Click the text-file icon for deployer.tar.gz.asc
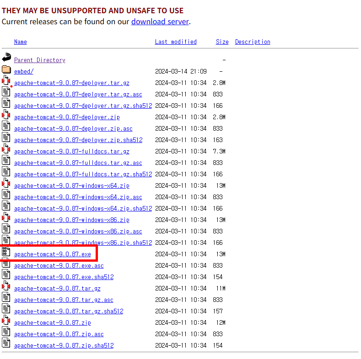The width and height of the screenshot is (361, 359). coord(6,91)
